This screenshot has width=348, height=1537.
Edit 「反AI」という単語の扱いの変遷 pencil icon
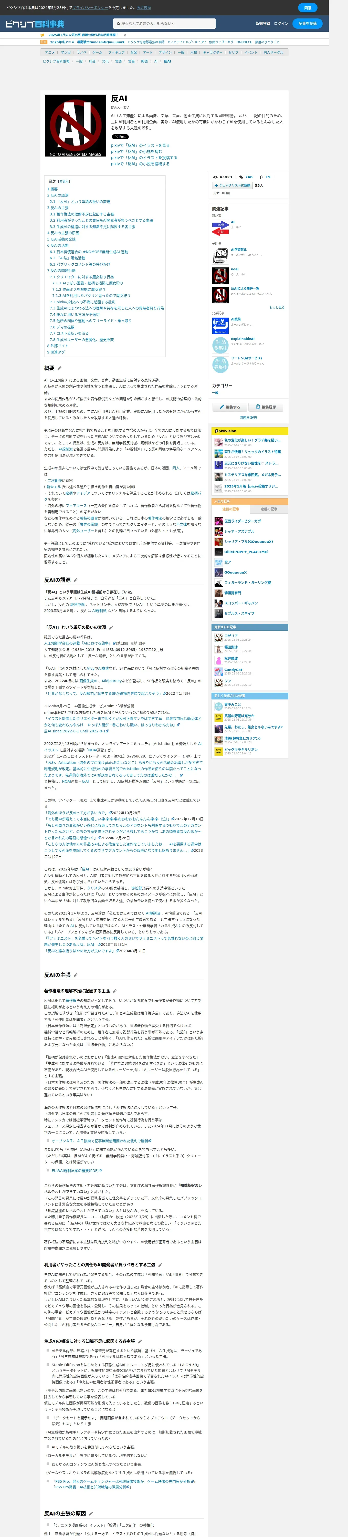[x=111, y=627]
